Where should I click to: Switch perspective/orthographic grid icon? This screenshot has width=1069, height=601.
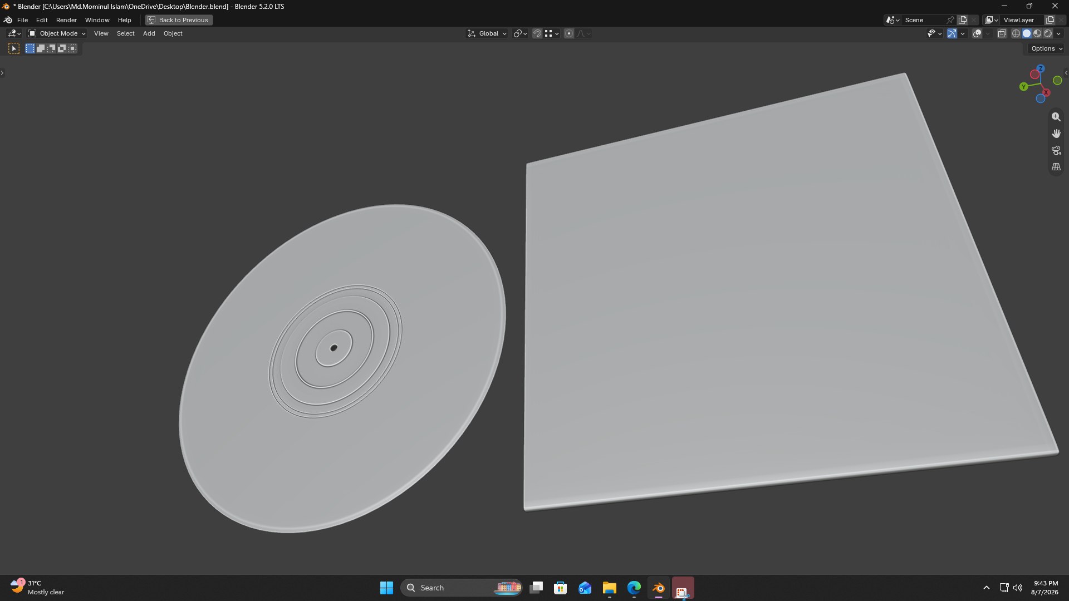[x=1056, y=167]
